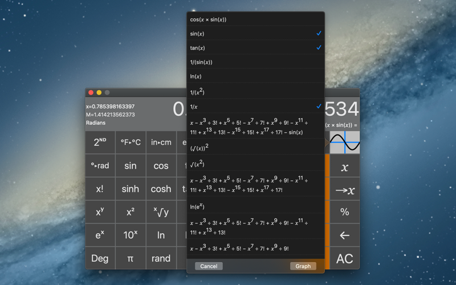Uncheck the sin(x) function row

[255, 33]
